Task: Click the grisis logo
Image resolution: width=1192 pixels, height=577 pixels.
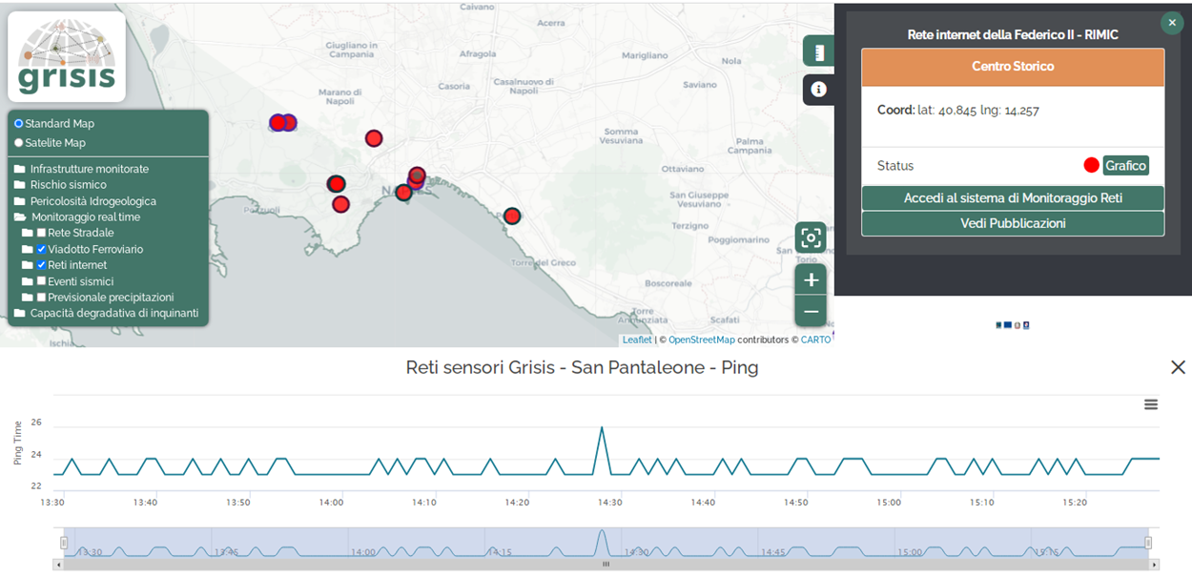Action: point(67,56)
